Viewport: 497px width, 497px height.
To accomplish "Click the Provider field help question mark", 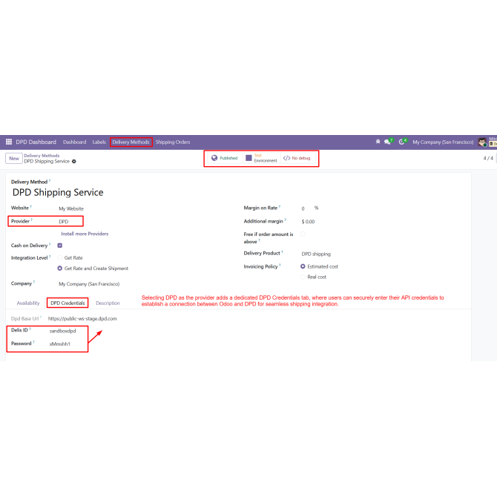I will [x=32, y=220].
